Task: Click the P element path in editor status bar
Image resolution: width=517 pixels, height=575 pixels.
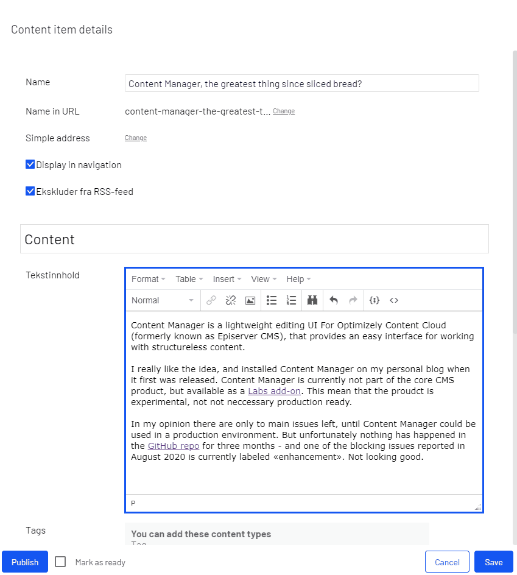Action: click(x=133, y=503)
